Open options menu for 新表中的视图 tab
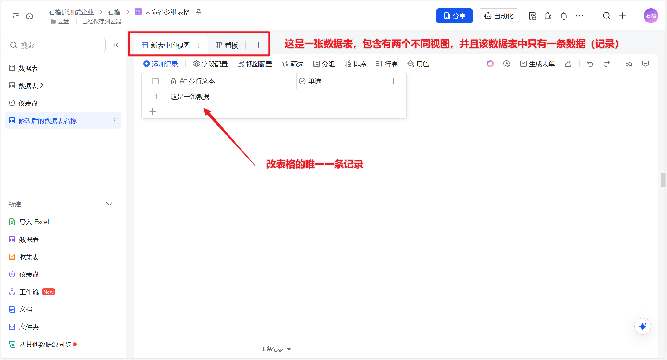 point(199,45)
